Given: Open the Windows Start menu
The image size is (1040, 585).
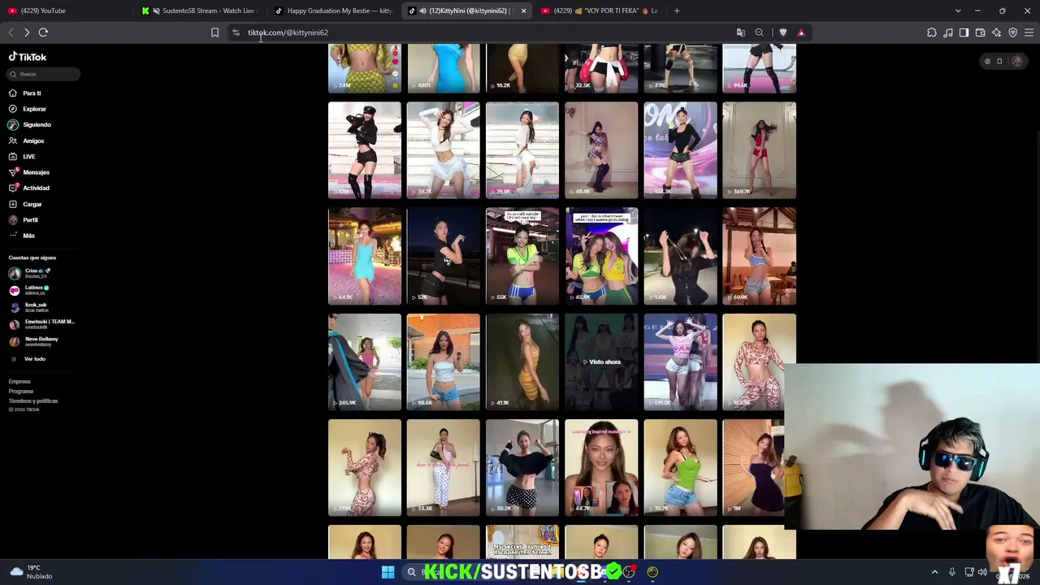Looking at the screenshot, I should pos(388,572).
